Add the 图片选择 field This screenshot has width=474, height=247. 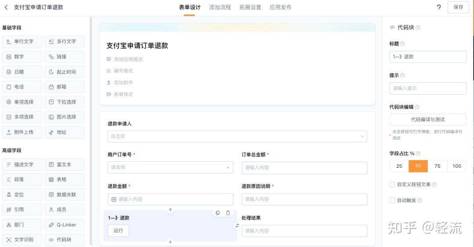(65, 117)
